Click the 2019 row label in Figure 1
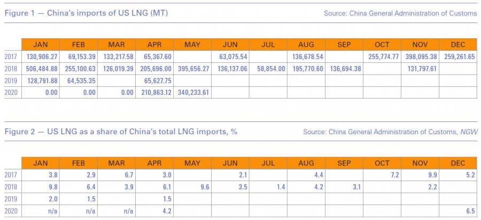This screenshot has width=481, height=220. 11,80
